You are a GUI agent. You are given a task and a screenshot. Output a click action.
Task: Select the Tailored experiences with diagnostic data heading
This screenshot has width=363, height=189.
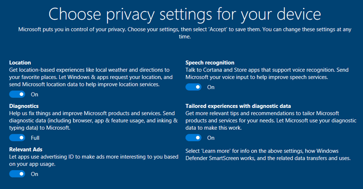[x=238, y=106]
